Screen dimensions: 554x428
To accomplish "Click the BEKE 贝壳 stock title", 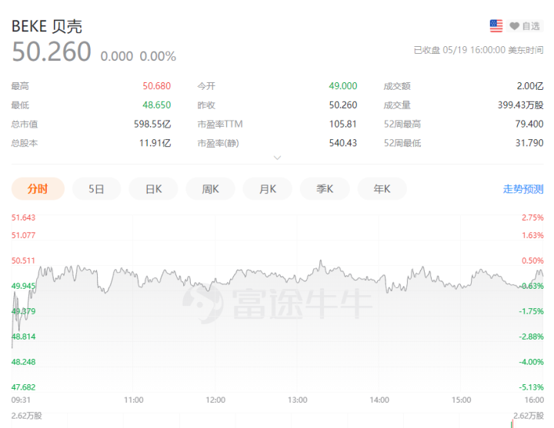I will pos(47,26).
